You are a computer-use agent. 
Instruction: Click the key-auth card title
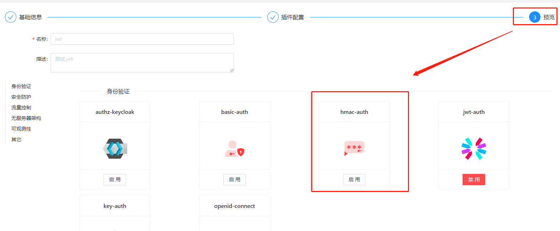coord(115,206)
